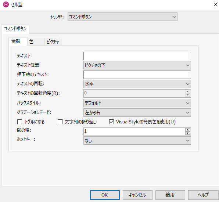Switch to the ピクチャ tab
This screenshot has height=202, width=219.
click(53, 42)
